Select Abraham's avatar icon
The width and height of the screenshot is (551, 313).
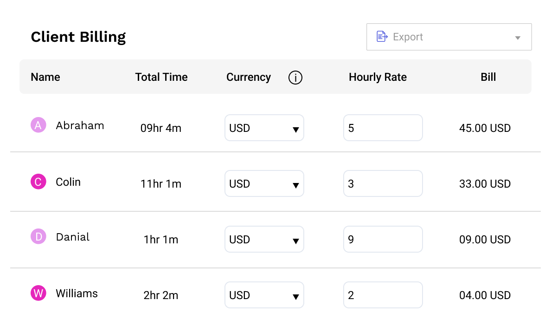pos(38,125)
